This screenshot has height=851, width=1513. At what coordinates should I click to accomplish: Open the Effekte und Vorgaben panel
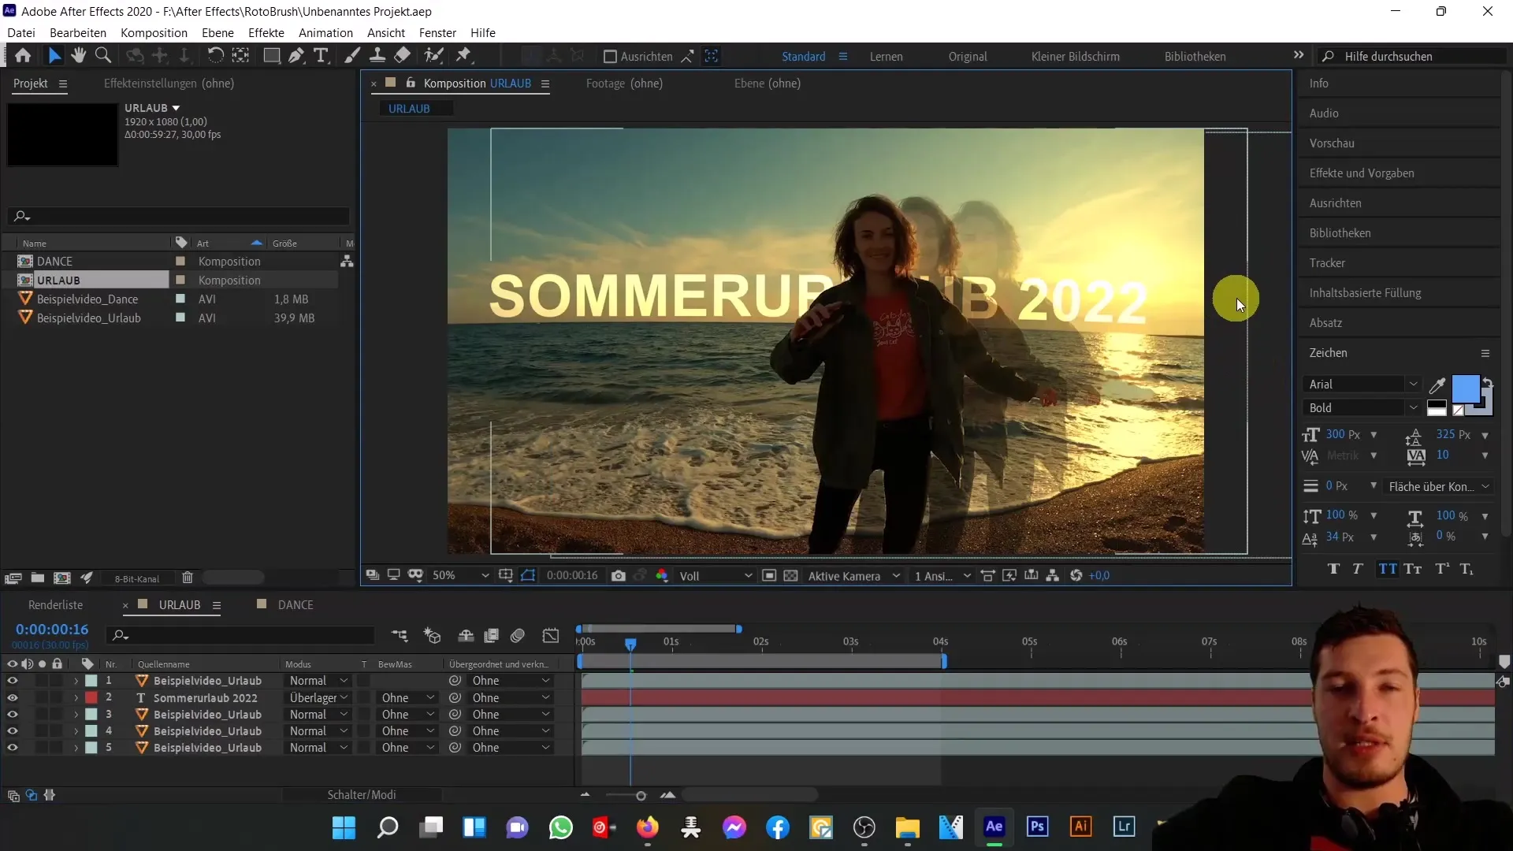click(1362, 173)
